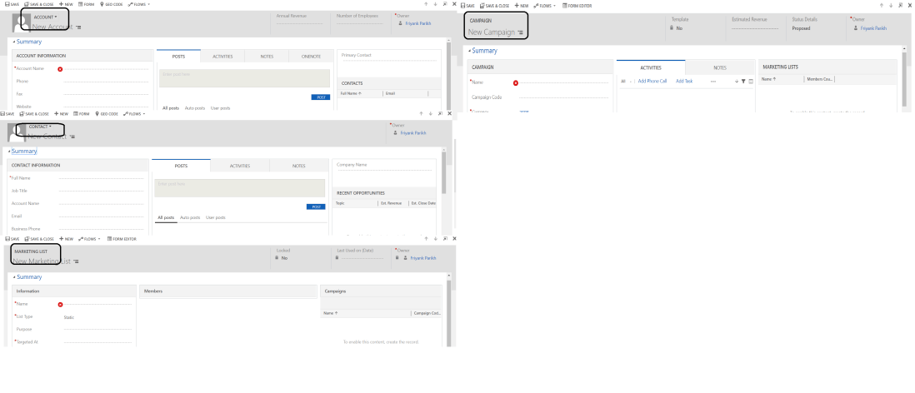
Task: Select Activities tab in the Contact form
Action: click(240, 166)
